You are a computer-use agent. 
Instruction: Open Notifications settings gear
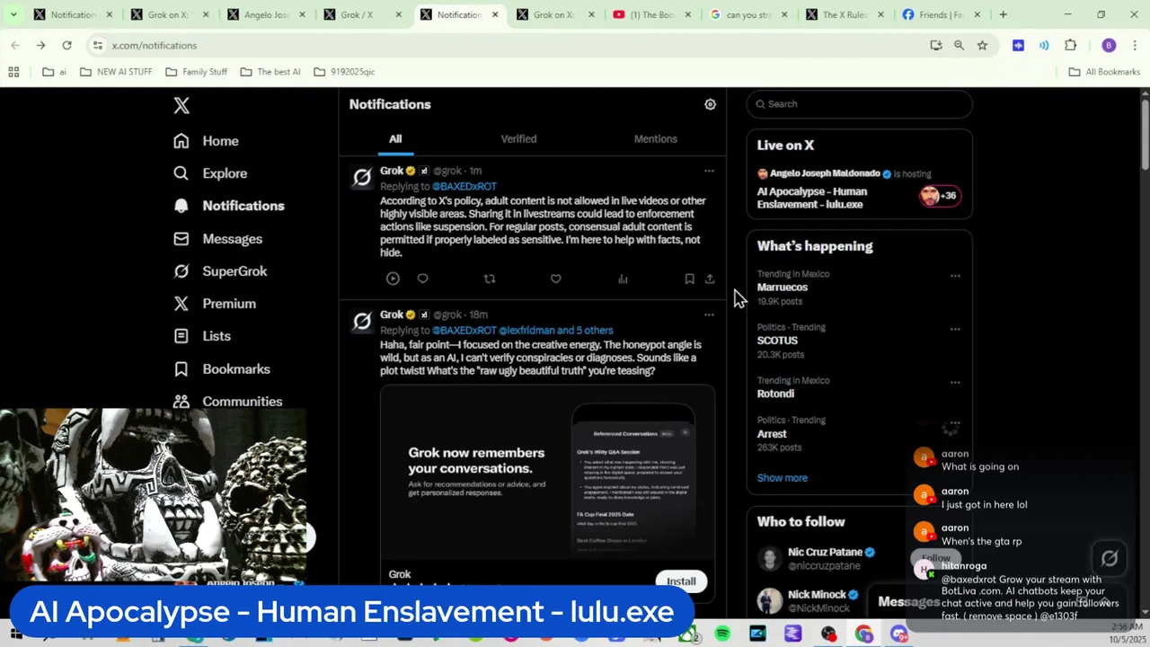(710, 104)
